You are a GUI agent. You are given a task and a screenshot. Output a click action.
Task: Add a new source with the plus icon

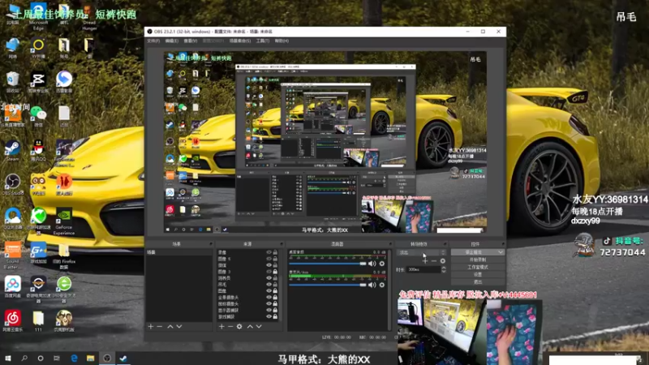pyautogui.click(x=221, y=327)
